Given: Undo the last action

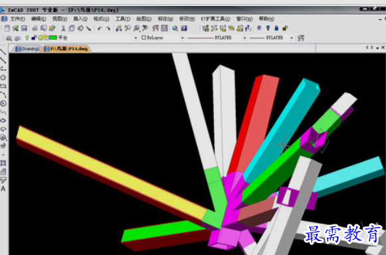Looking at the screenshot, I should [100, 28].
